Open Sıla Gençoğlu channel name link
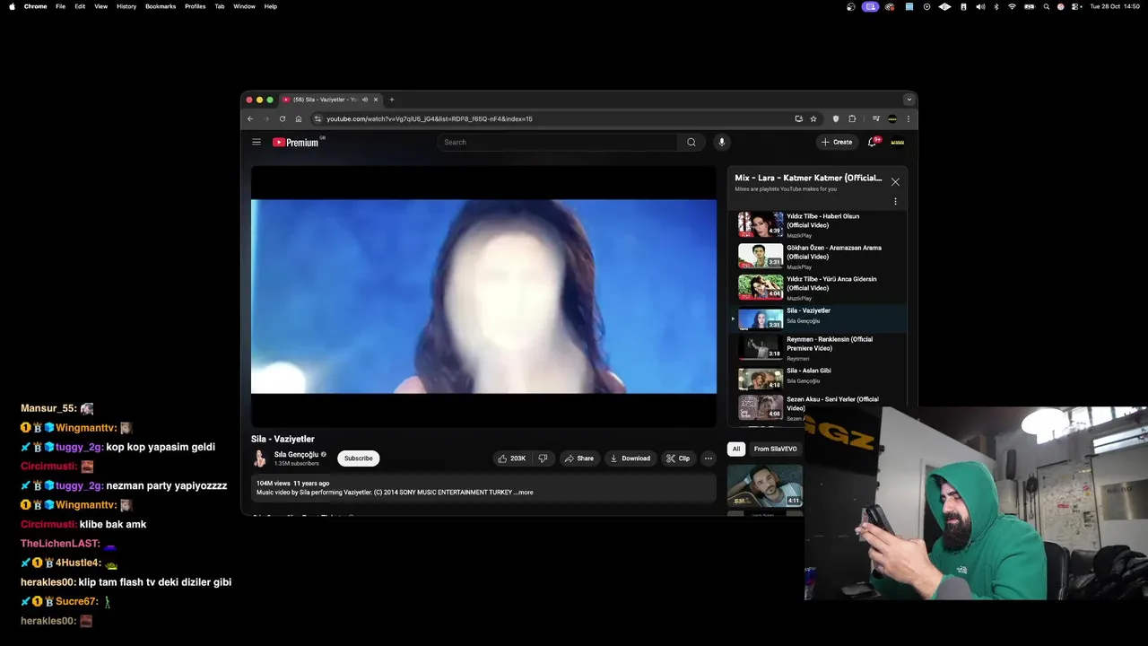 296,455
